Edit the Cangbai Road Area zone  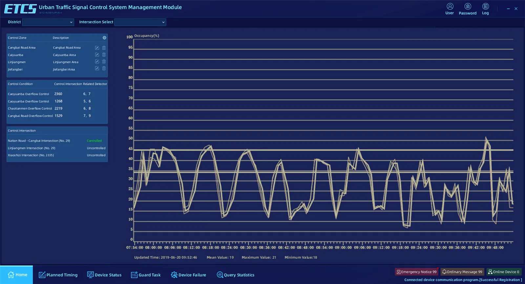pos(97,48)
